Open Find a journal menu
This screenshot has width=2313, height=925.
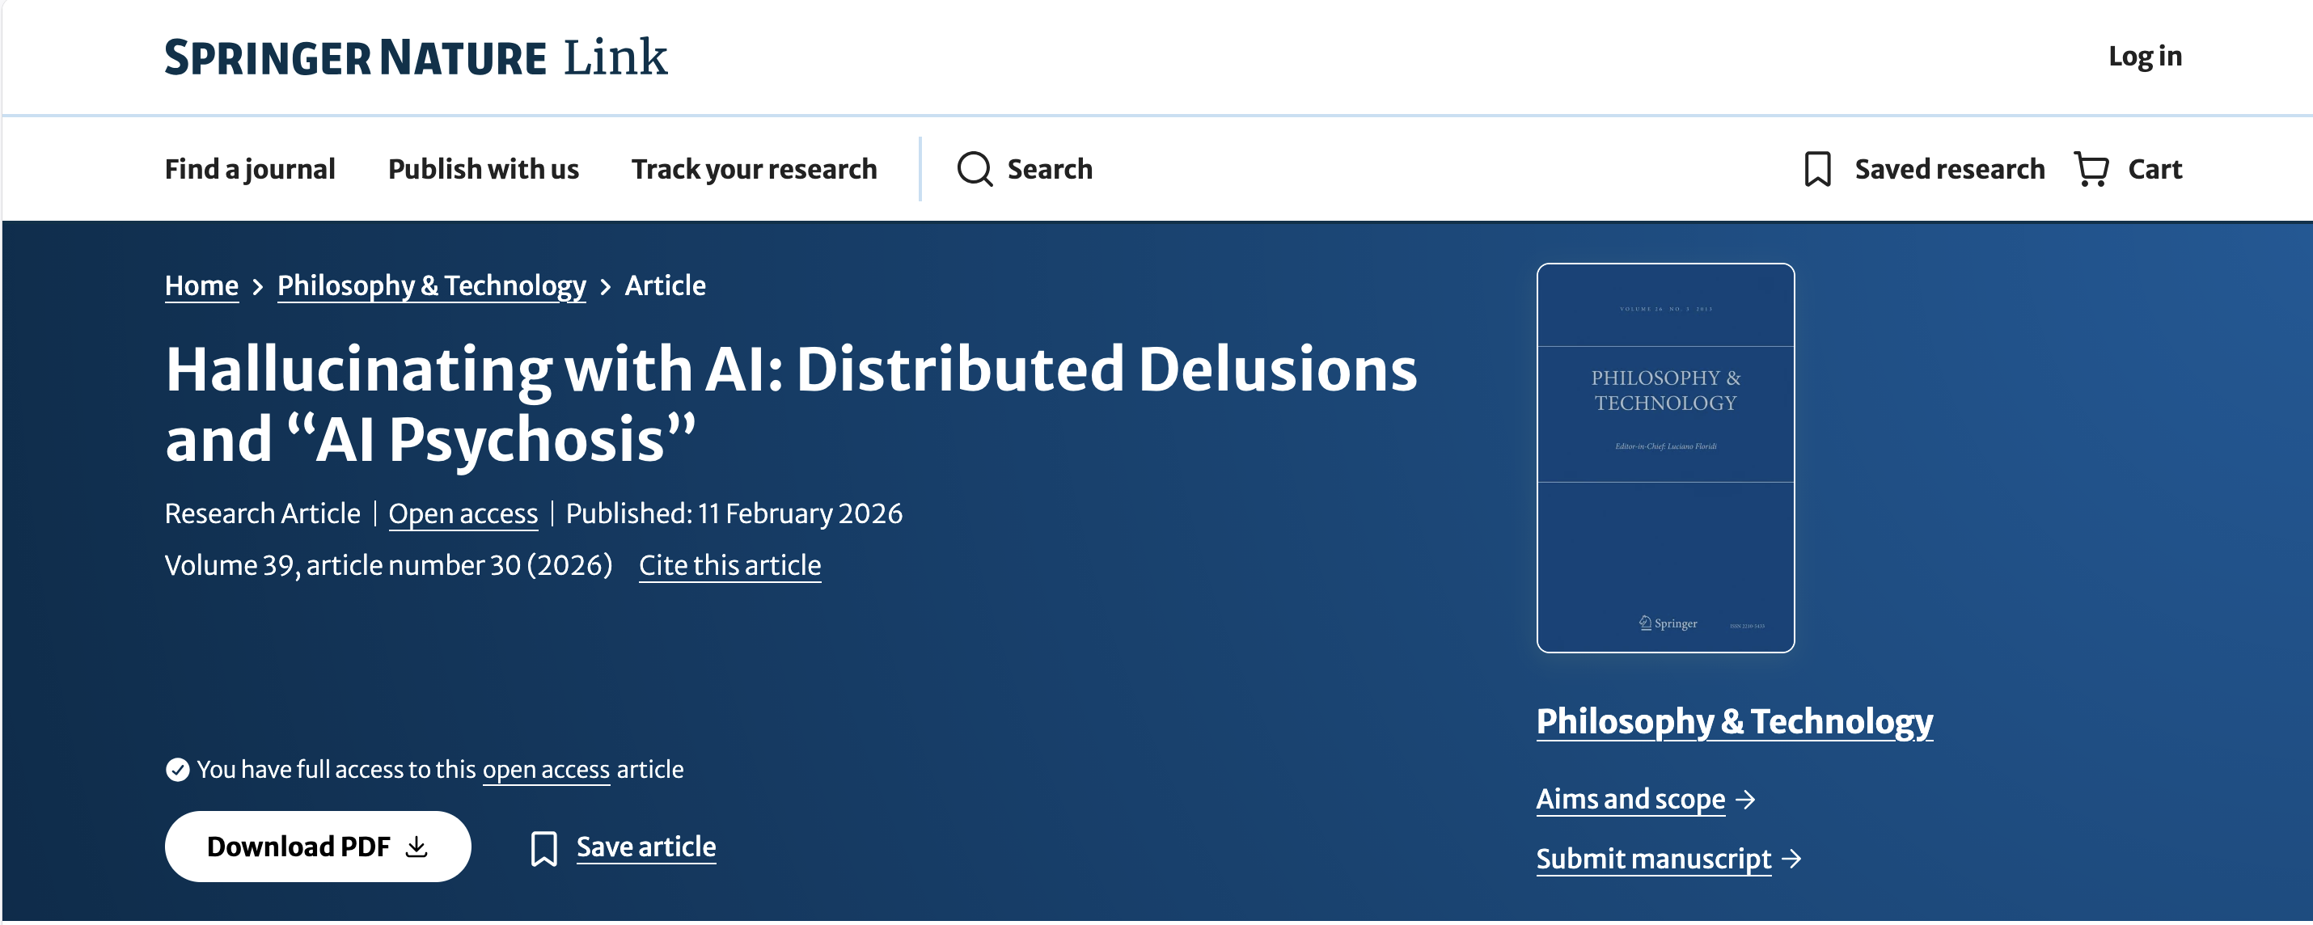(x=250, y=169)
